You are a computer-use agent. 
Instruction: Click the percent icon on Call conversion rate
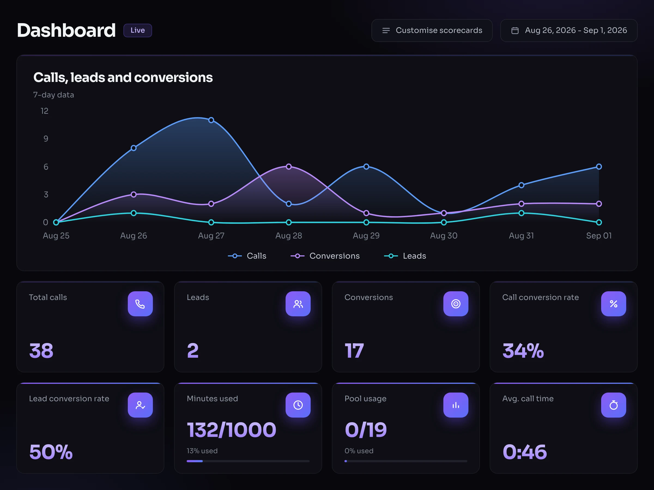[x=613, y=304]
